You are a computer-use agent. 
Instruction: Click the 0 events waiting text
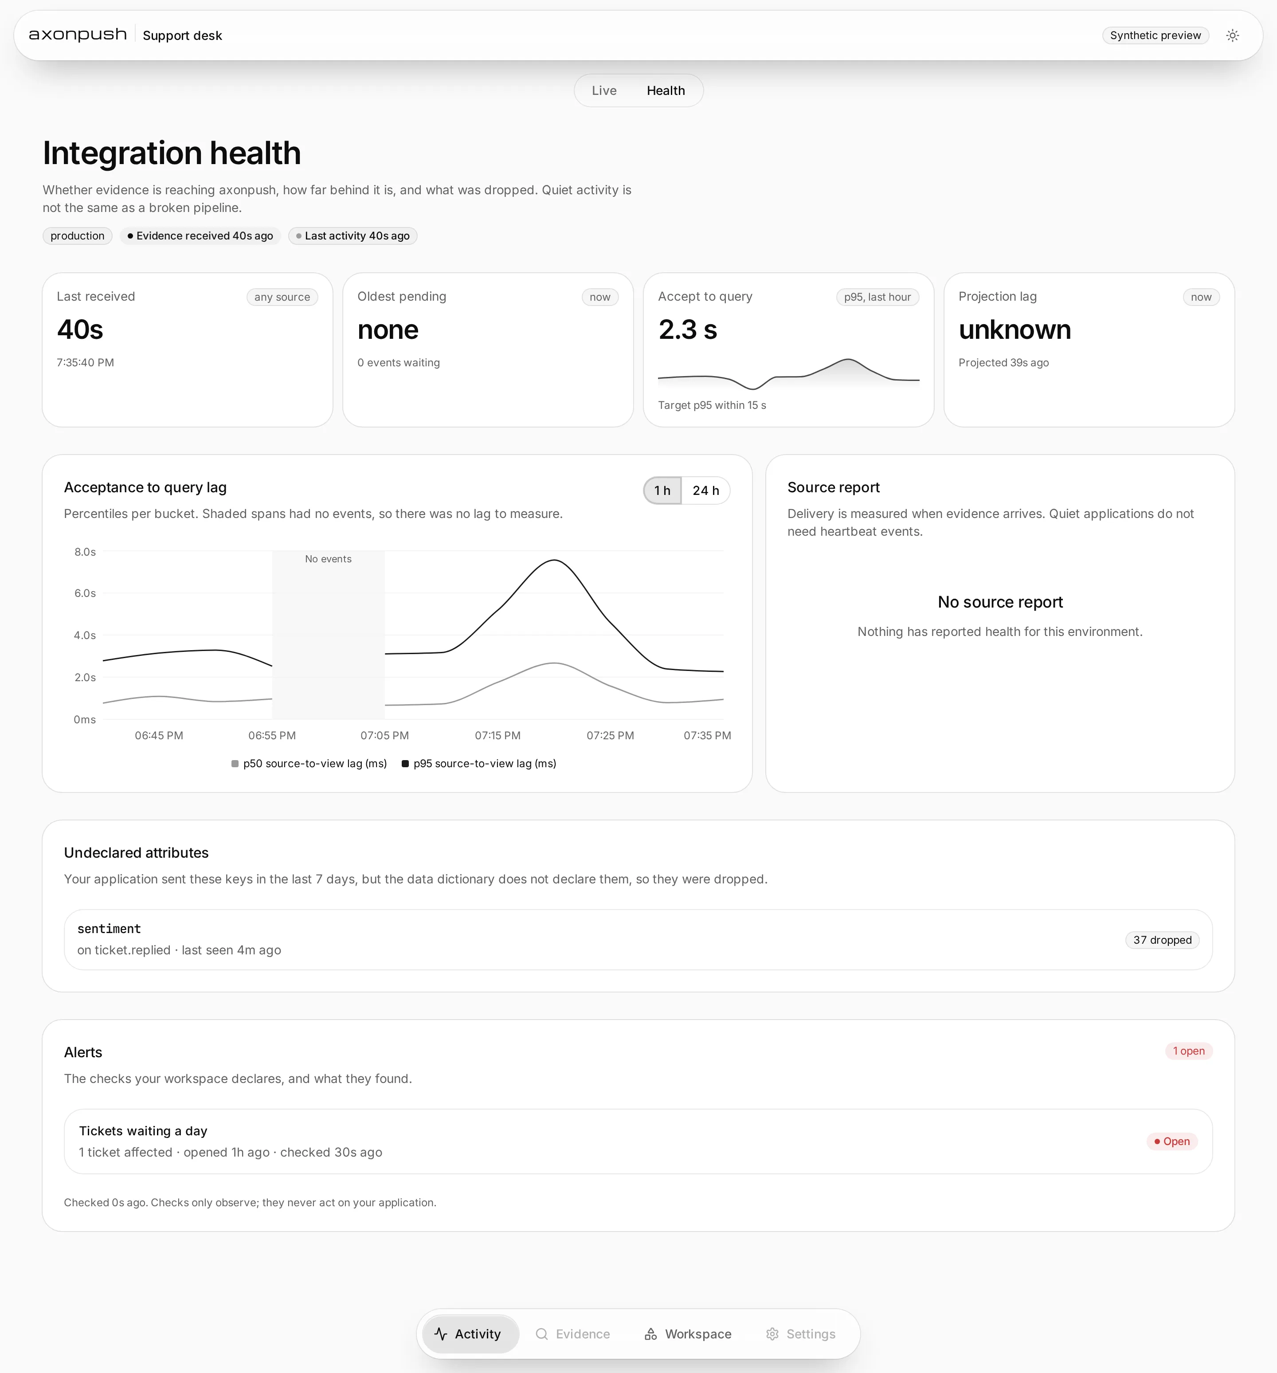[x=399, y=363]
